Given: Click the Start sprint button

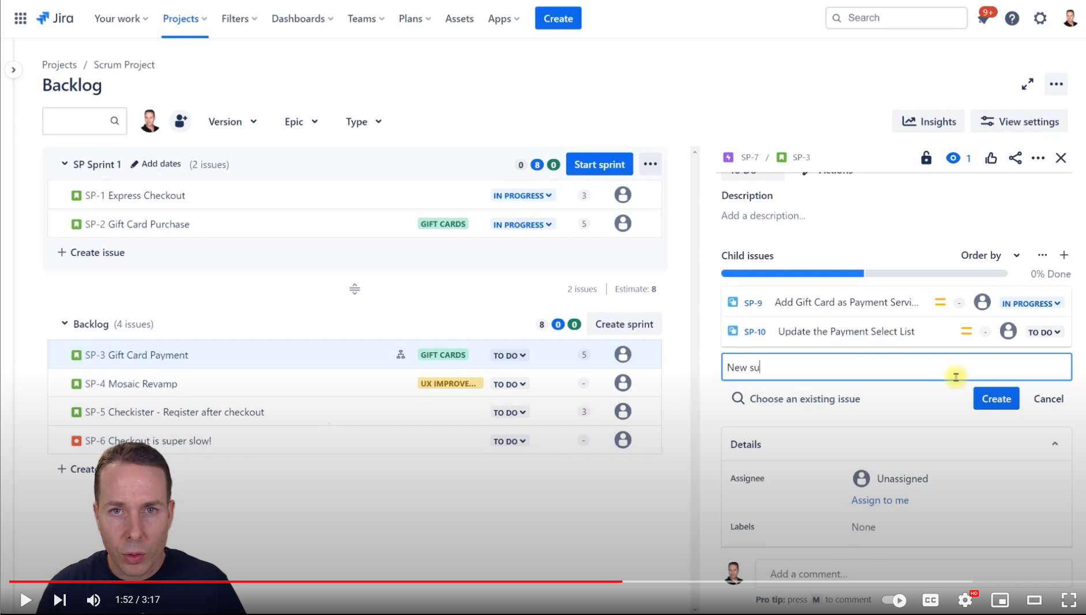Looking at the screenshot, I should pos(599,164).
